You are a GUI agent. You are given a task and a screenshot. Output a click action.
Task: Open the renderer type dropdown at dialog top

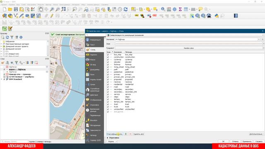click(185, 35)
